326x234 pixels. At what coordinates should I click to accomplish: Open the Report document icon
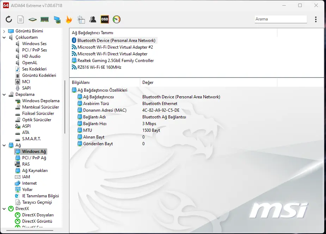coord(20,19)
